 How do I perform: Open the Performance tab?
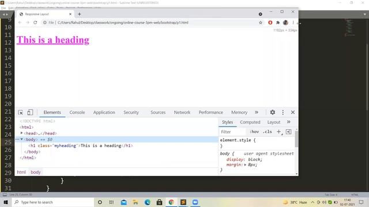click(210, 113)
